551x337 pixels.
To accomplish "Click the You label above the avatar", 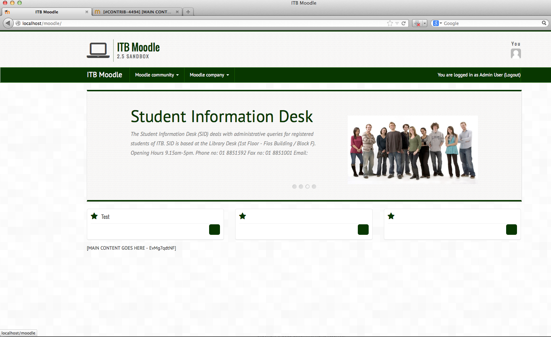I will pyautogui.click(x=516, y=44).
